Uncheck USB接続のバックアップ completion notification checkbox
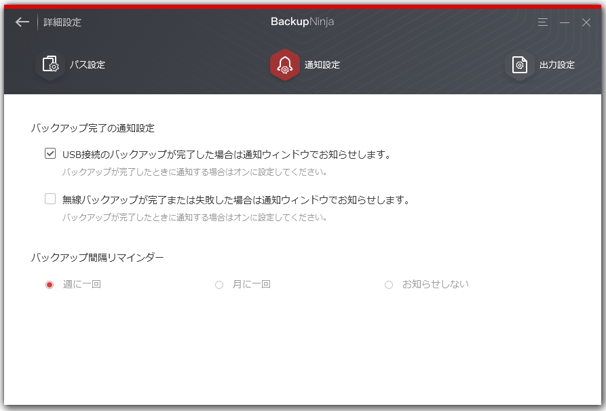The width and height of the screenshot is (606, 411). point(50,154)
